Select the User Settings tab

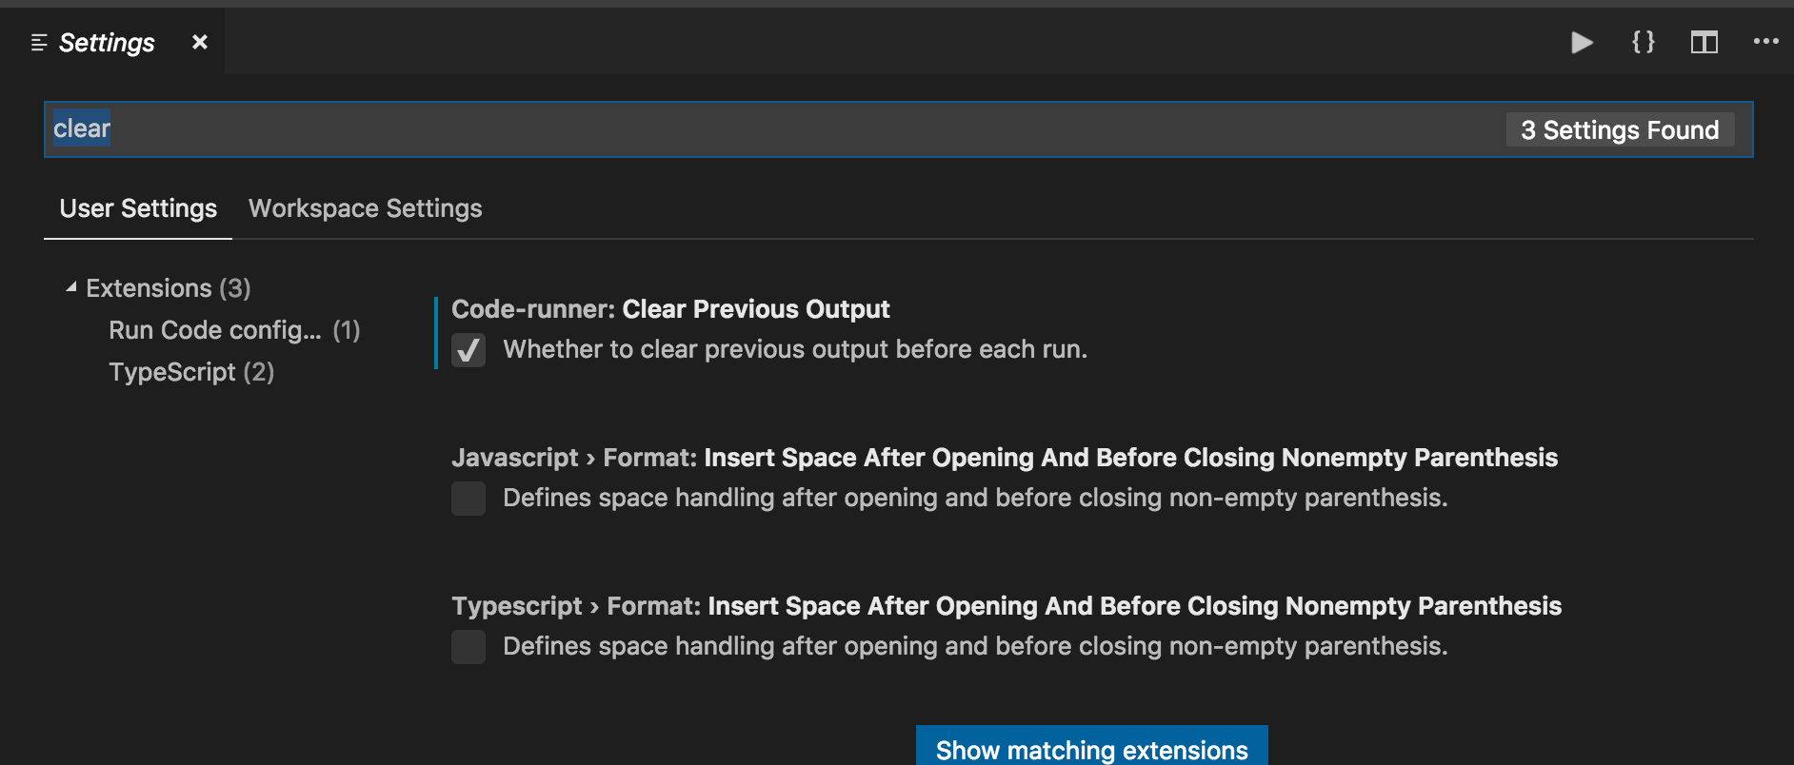point(138,208)
